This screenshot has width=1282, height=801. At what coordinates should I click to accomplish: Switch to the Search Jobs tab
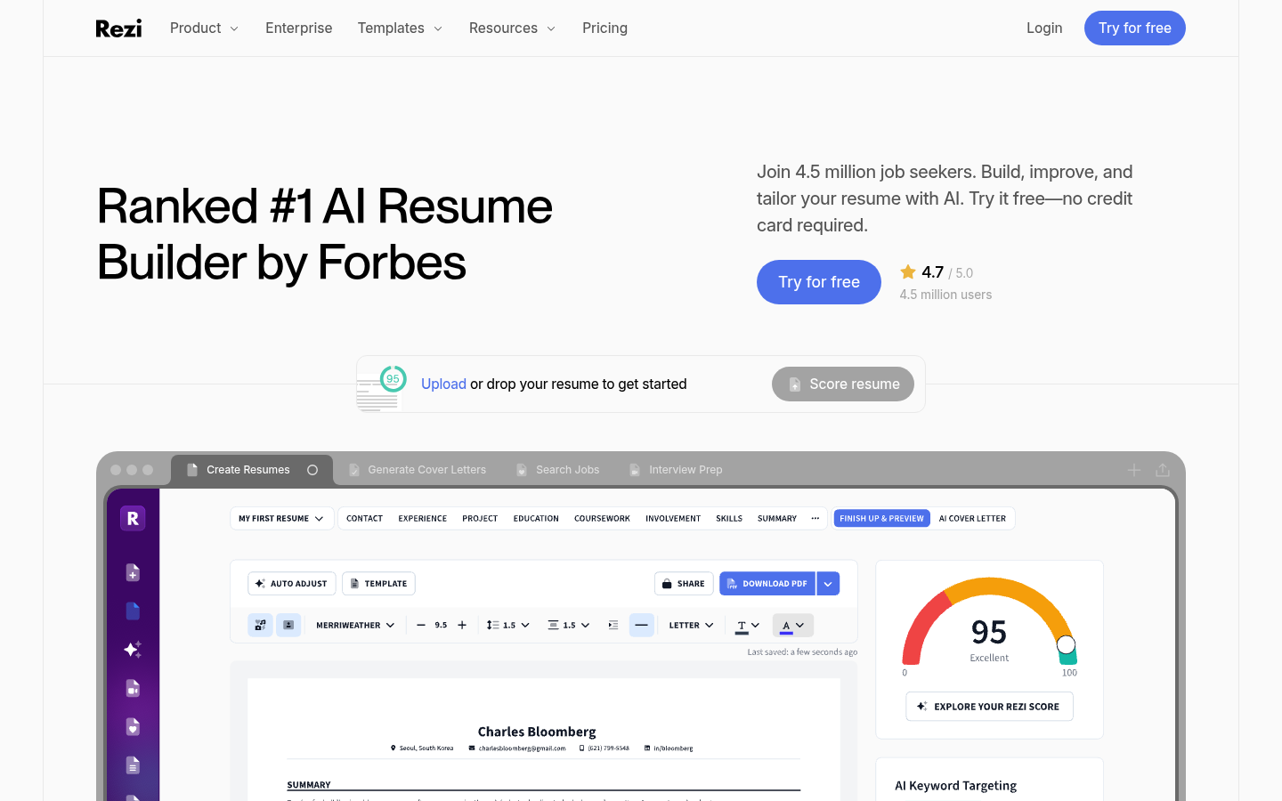click(x=558, y=470)
